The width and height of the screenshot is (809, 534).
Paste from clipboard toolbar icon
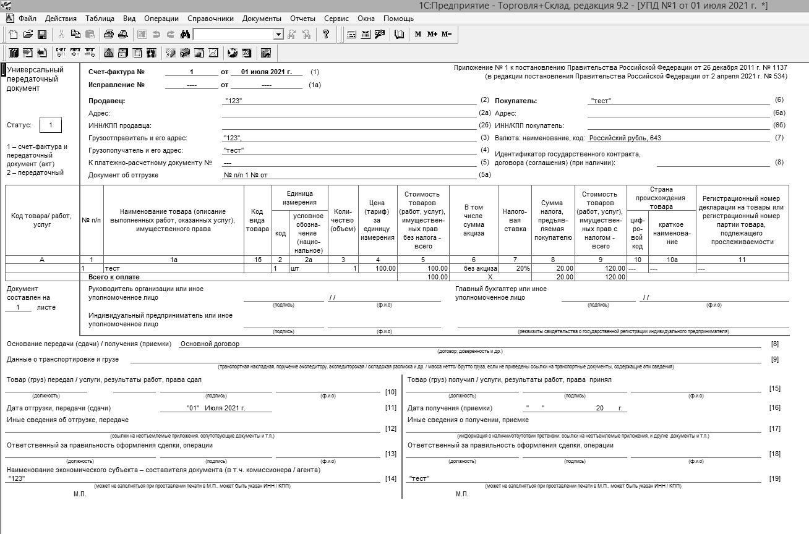90,35
